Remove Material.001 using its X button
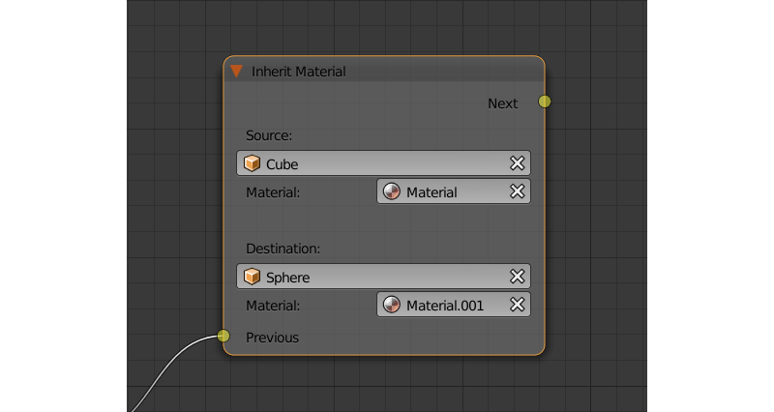Viewport: 774px width, 412px height. coord(518,306)
